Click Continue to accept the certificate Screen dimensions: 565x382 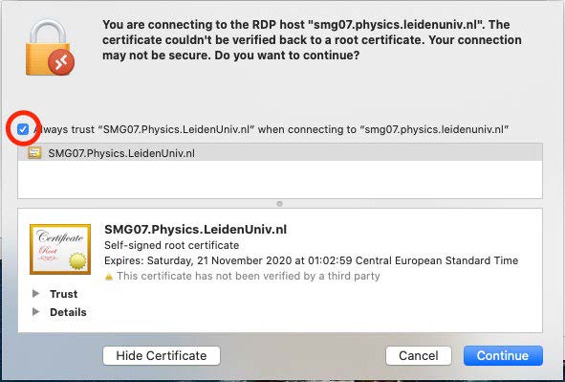503,355
